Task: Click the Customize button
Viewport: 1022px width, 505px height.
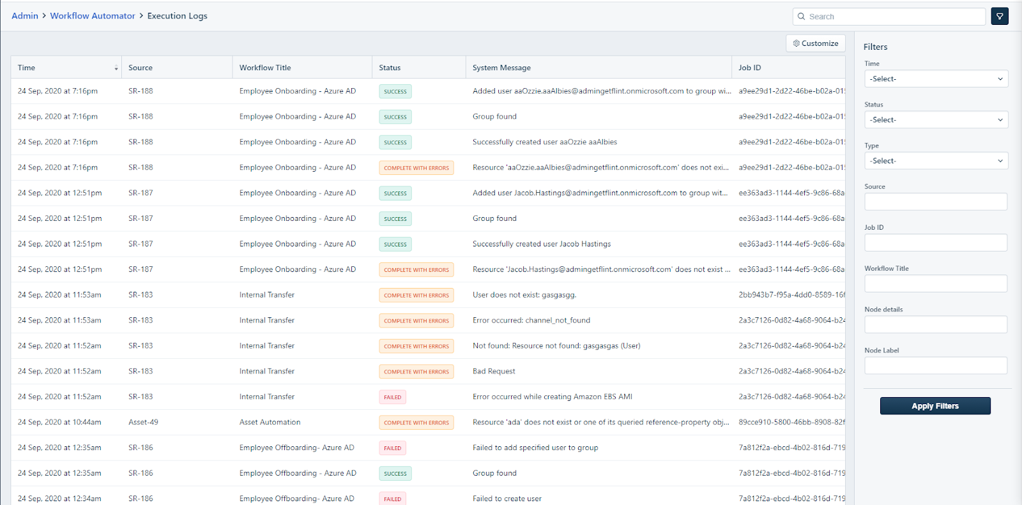Action: click(816, 43)
